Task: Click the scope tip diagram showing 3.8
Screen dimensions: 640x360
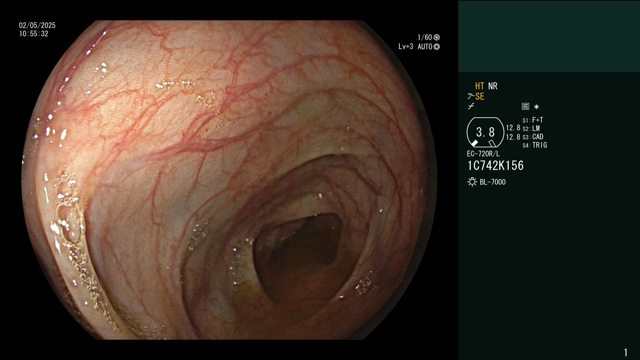Action: [485, 132]
